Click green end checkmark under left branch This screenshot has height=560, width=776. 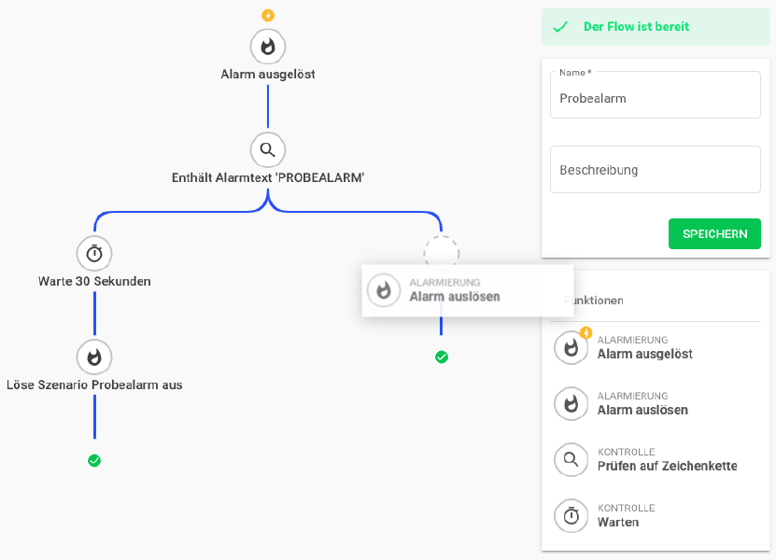(x=94, y=460)
